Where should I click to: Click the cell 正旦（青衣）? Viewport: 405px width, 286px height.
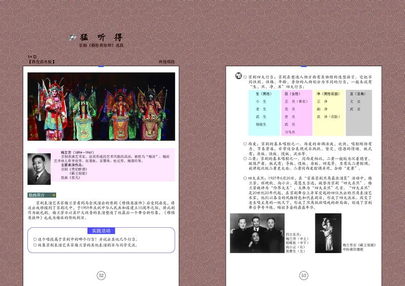coord(296,102)
